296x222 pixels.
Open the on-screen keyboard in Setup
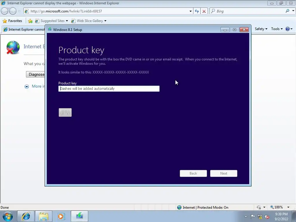coord(65,112)
